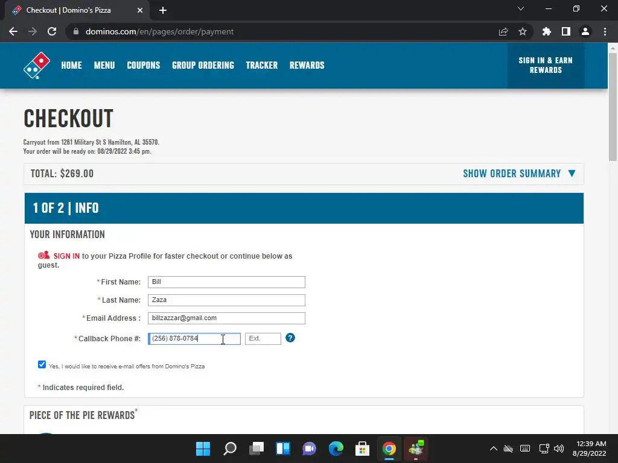618x463 pixels.
Task: Click in the Last Name field
Action: point(226,300)
